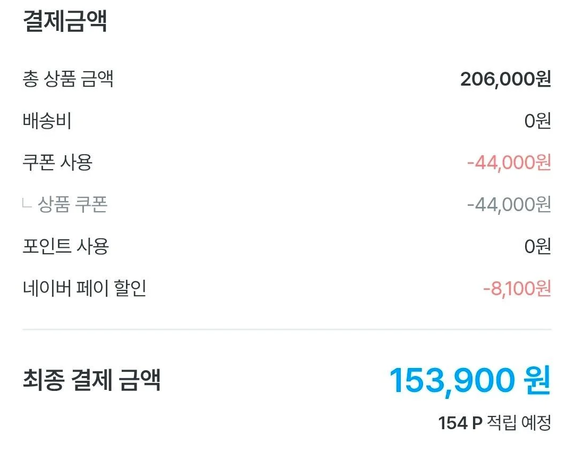Select the 적립 예정 text
The height and width of the screenshot is (451, 574).
pos(519,423)
